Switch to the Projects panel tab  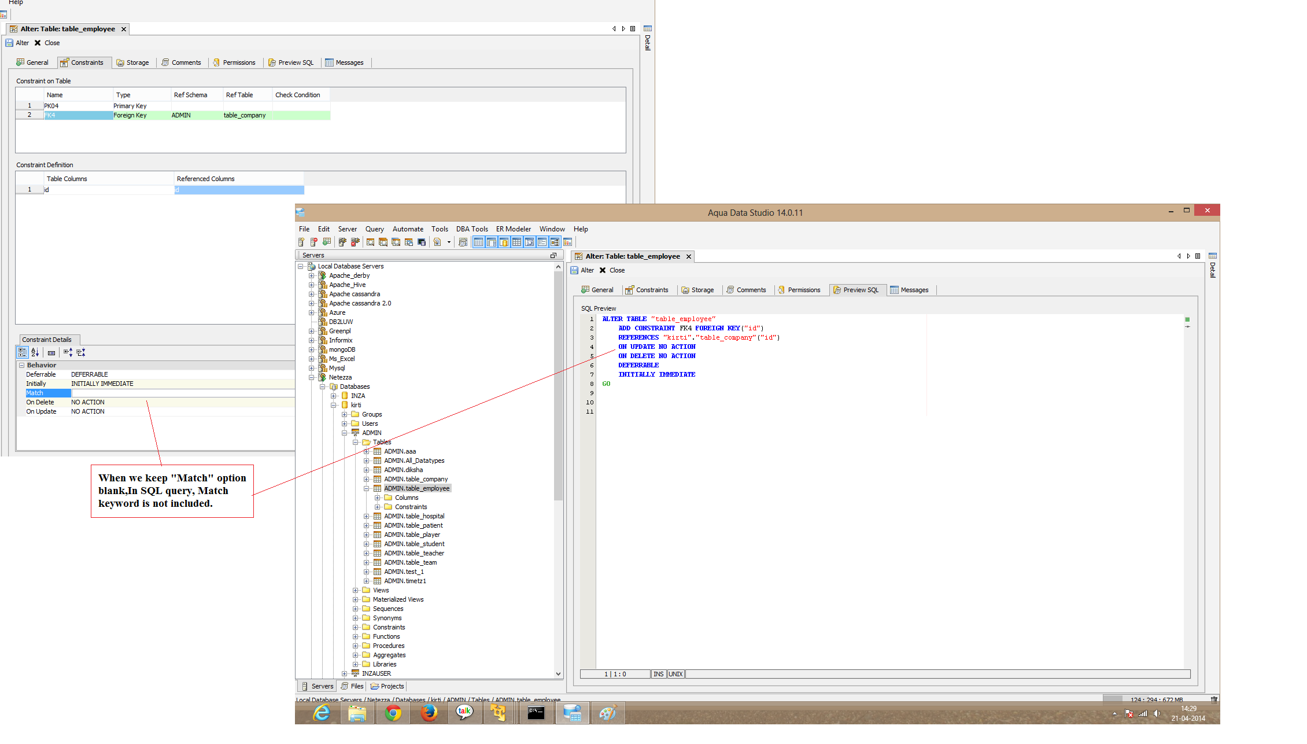coord(387,687)
